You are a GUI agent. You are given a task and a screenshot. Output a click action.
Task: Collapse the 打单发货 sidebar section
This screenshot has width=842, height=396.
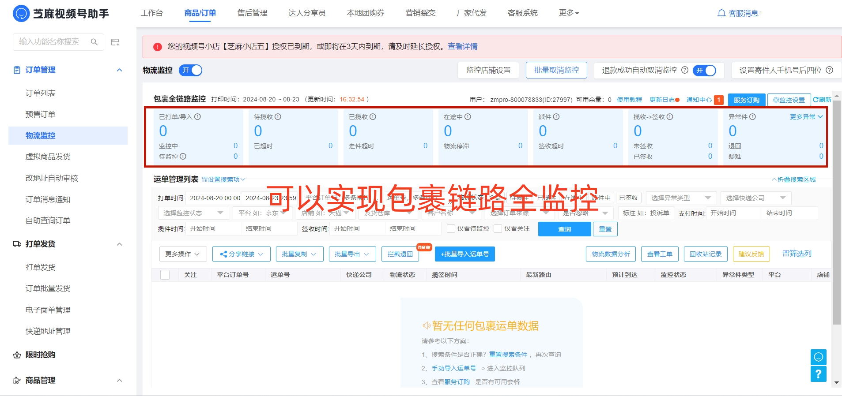coord(119,244)
